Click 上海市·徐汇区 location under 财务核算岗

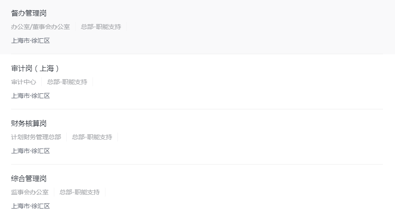[x=31, y=151]
